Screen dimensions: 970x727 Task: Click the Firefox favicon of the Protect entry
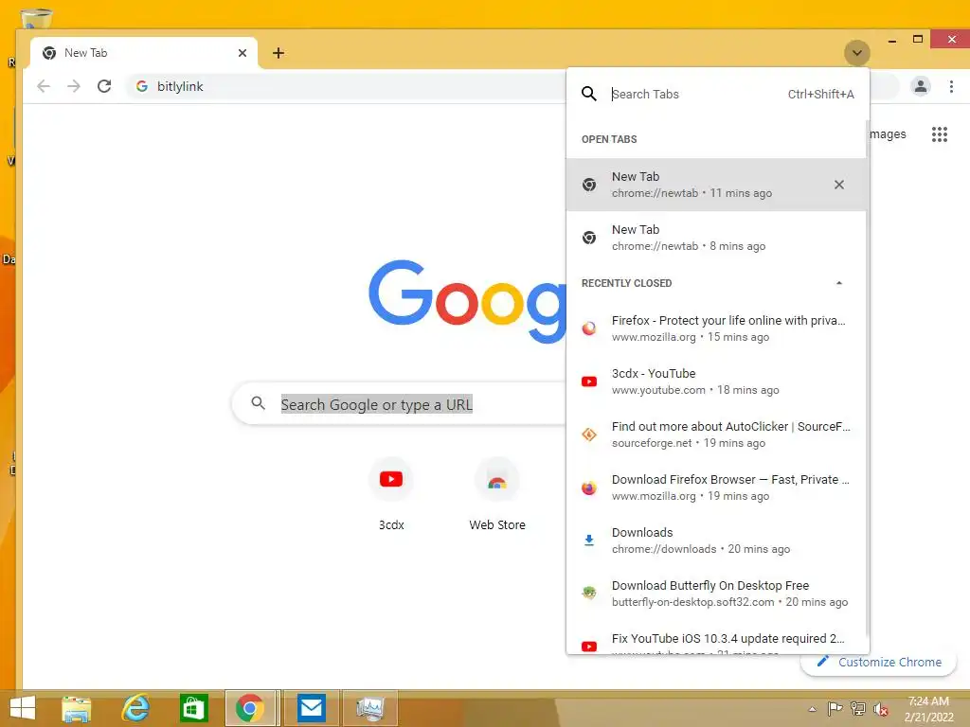click(589, 328)
